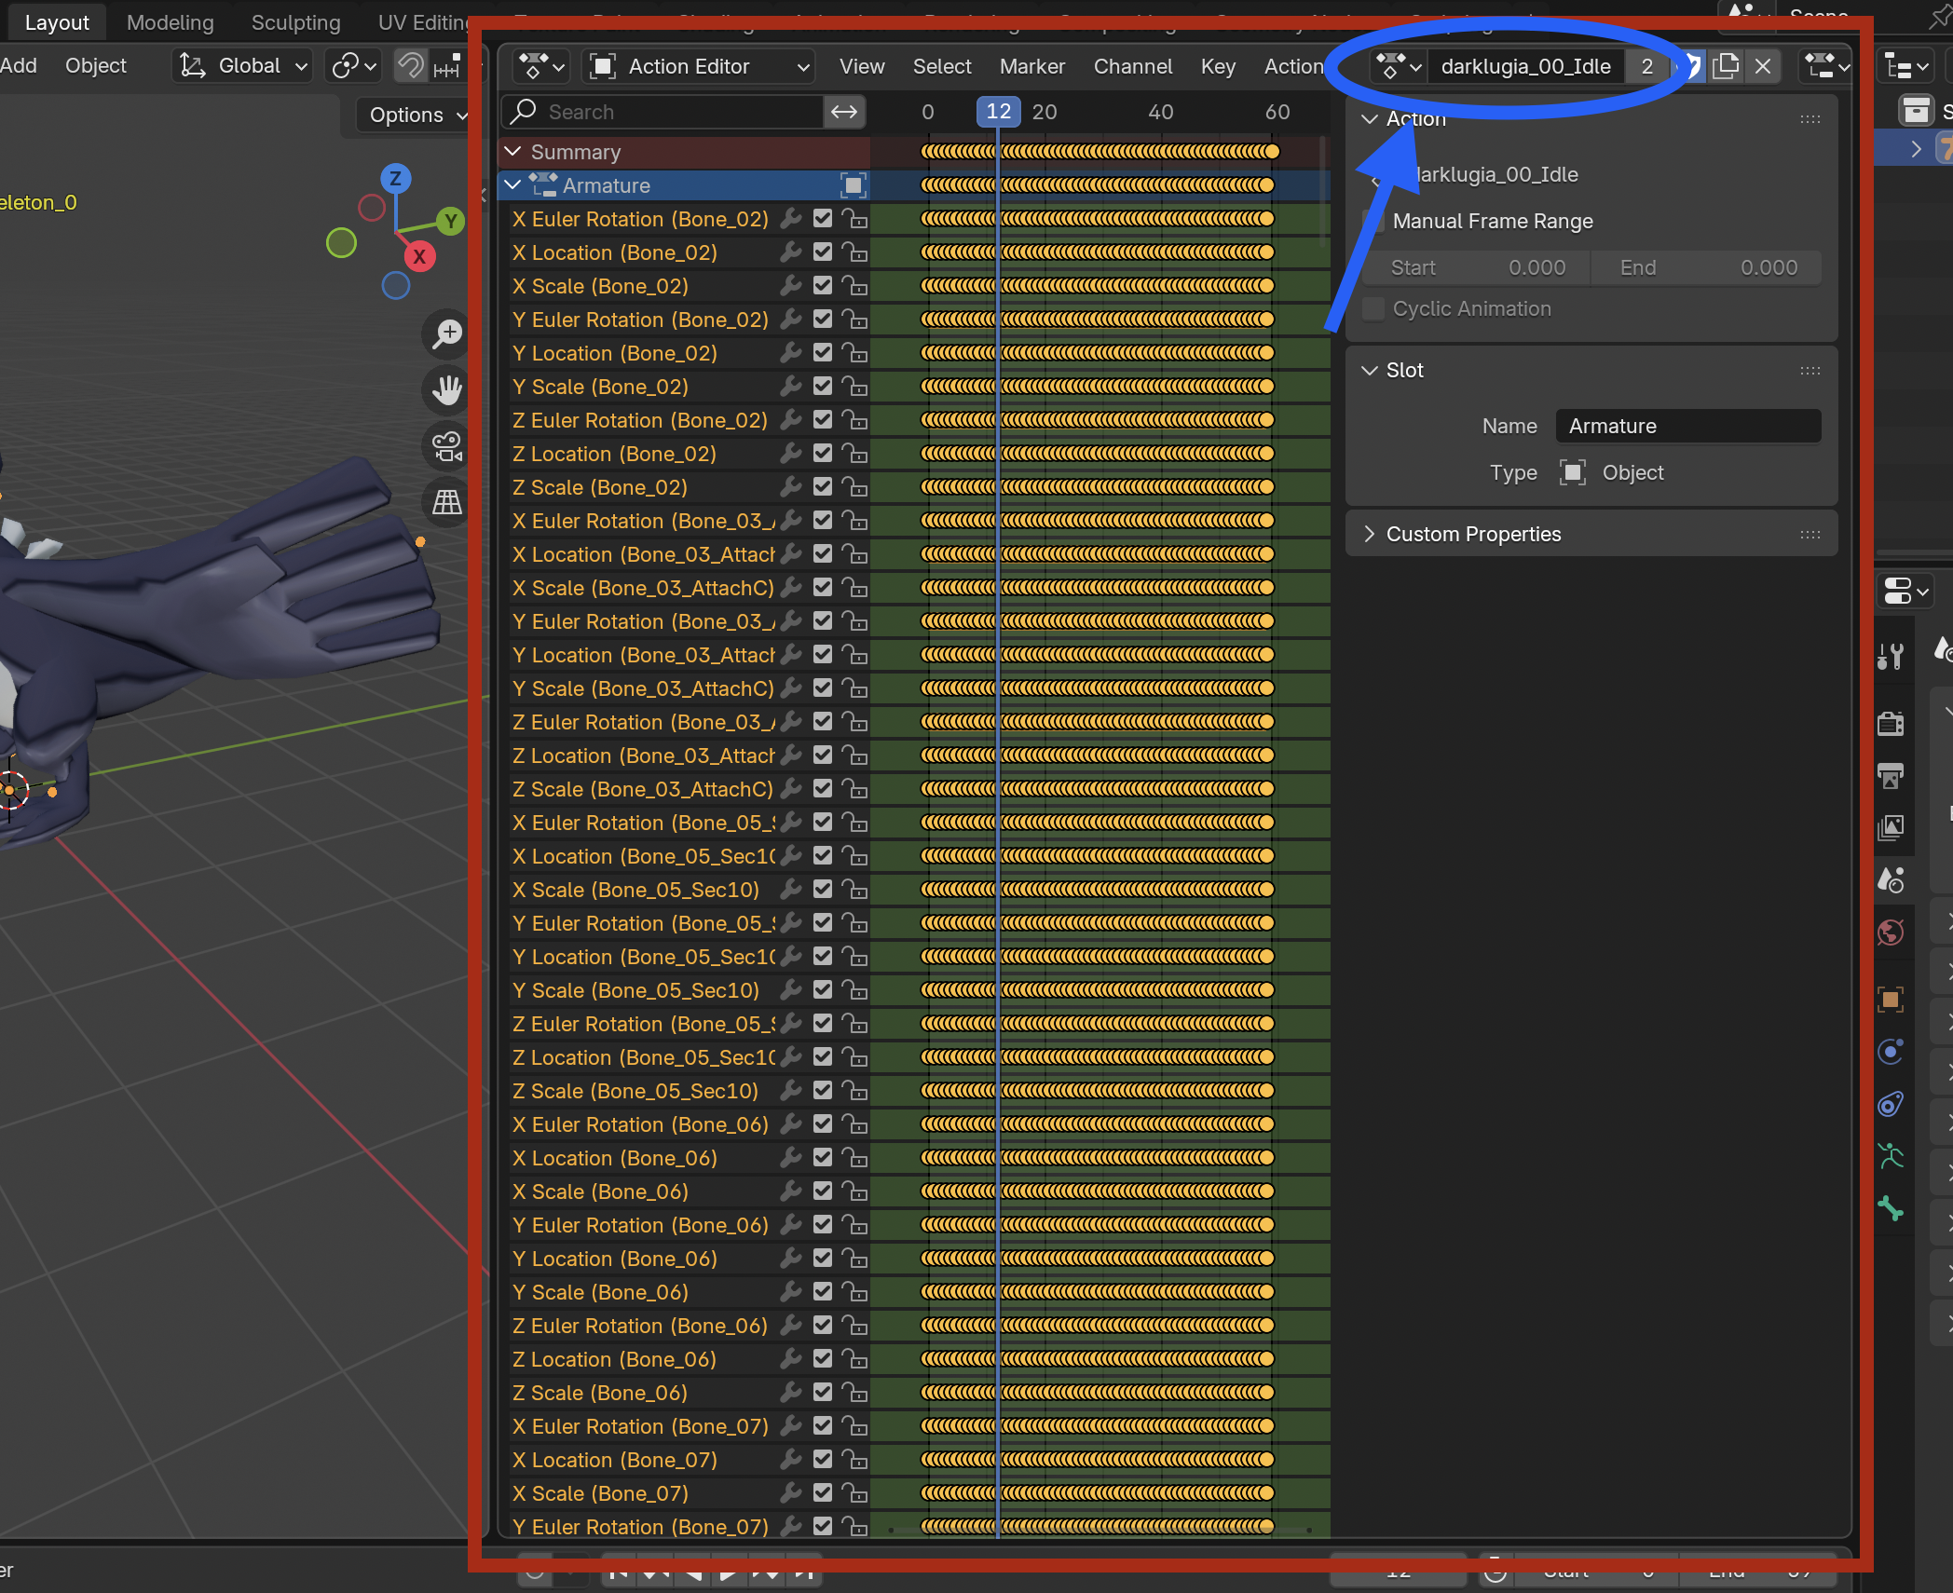Unlink the action with the X icon

(x=1763, y=66)
